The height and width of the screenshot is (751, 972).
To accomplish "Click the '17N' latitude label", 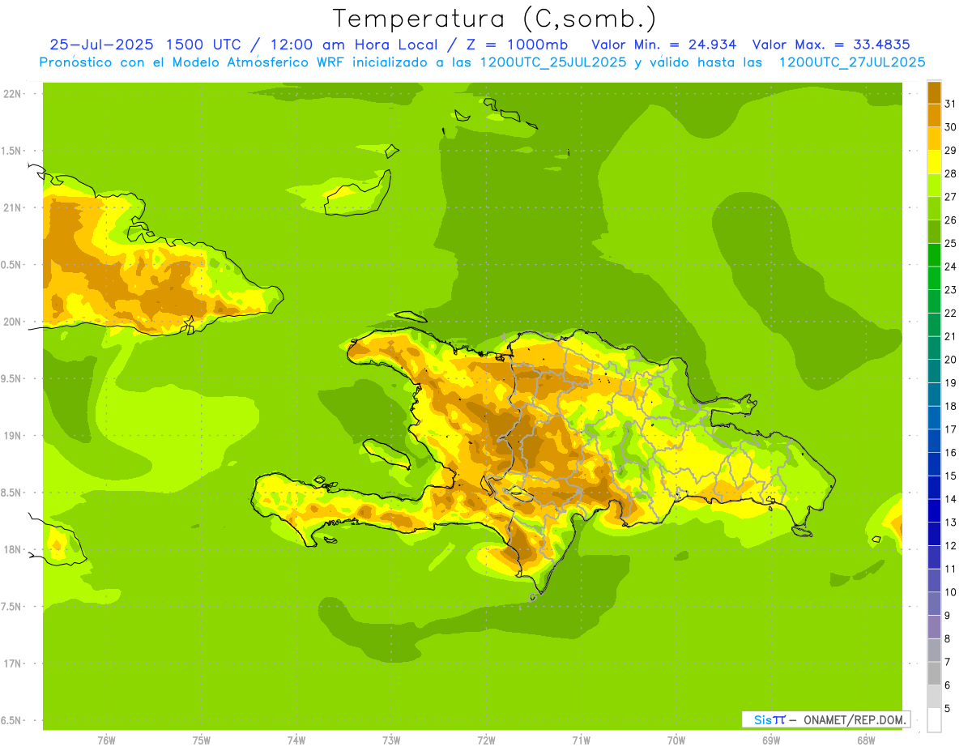I will coord(12,664).
